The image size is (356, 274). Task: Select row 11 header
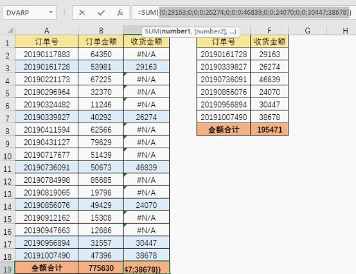pyautogui.click(x=7, y=167)
